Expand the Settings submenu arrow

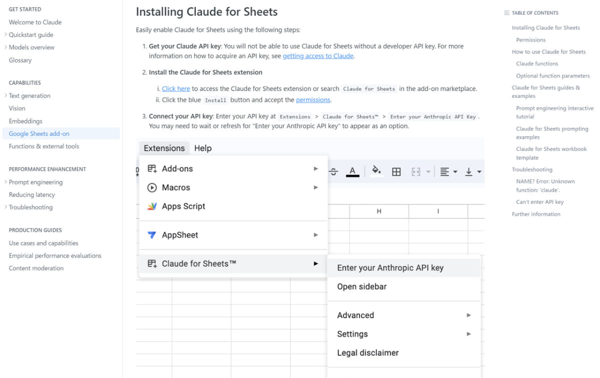point(468,334)
